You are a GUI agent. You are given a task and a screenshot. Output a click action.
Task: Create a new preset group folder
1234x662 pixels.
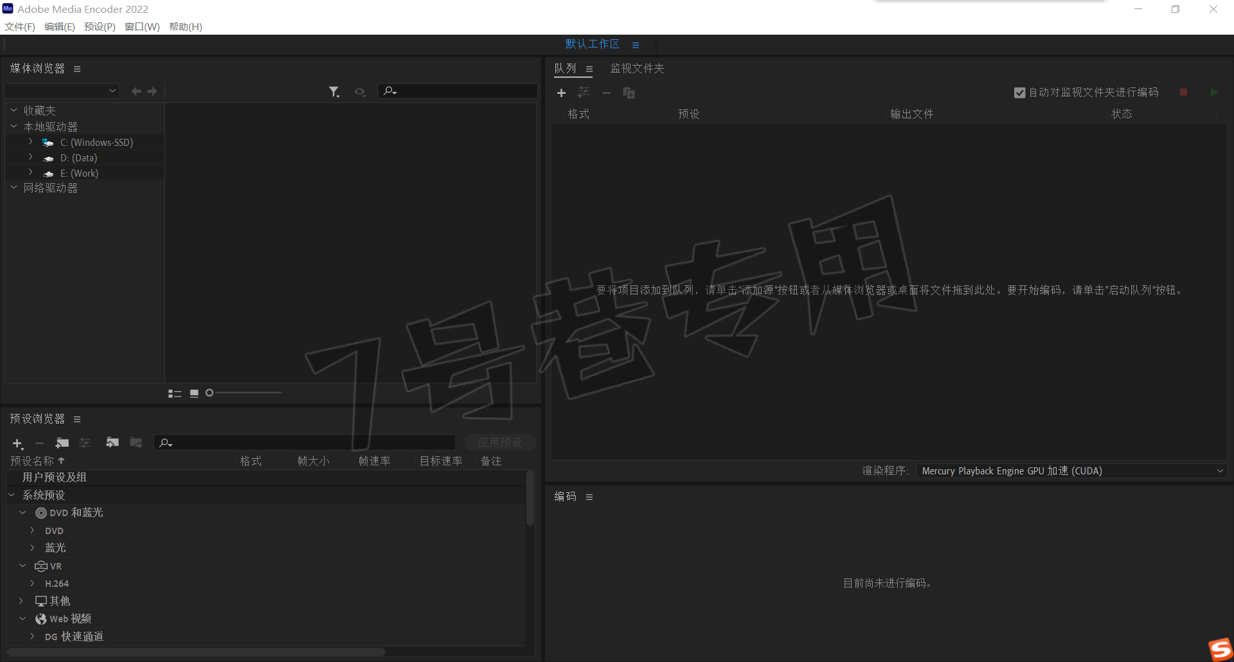coord(62,443)
